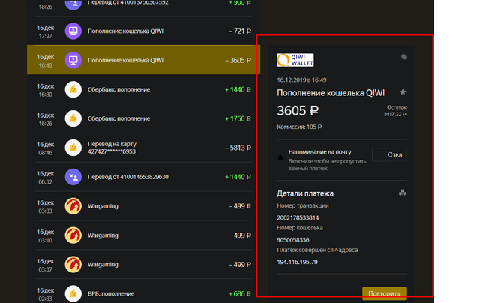The image size is (480, 303).
Task: Click Wargaming logo in 03:10 row
Action: (73, 235)
